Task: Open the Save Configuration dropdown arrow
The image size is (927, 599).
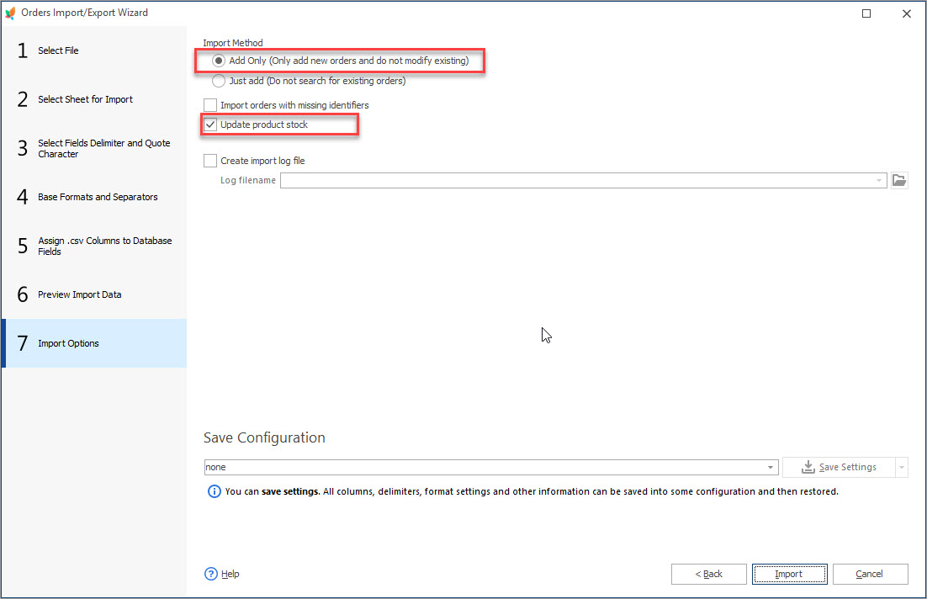Action: click(x=771, y=467)
